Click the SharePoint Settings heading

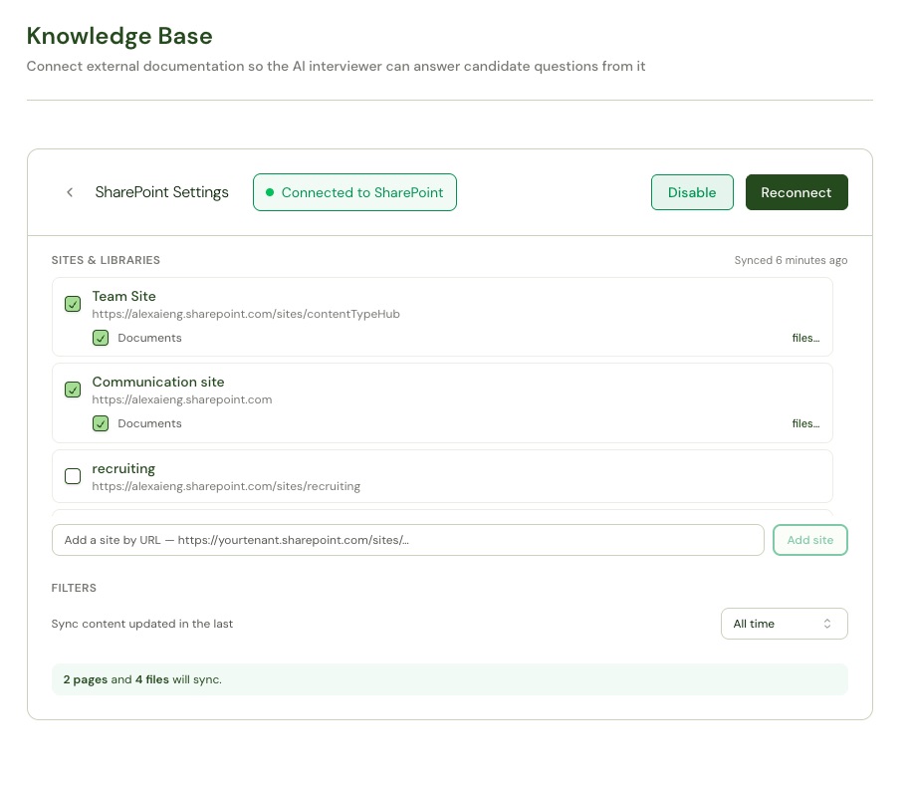tap(162, 192)
